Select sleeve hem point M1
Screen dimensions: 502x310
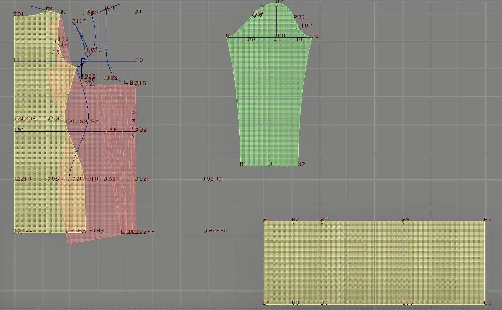[x=242, y=164]
